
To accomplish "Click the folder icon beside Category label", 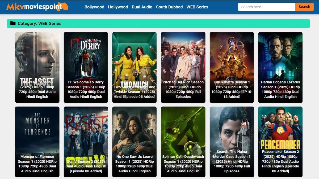I will (12, 24).
